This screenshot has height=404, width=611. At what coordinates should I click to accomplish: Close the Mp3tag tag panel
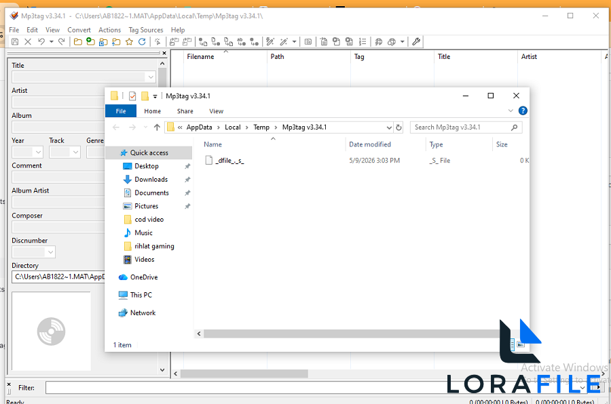coord(164,53)
